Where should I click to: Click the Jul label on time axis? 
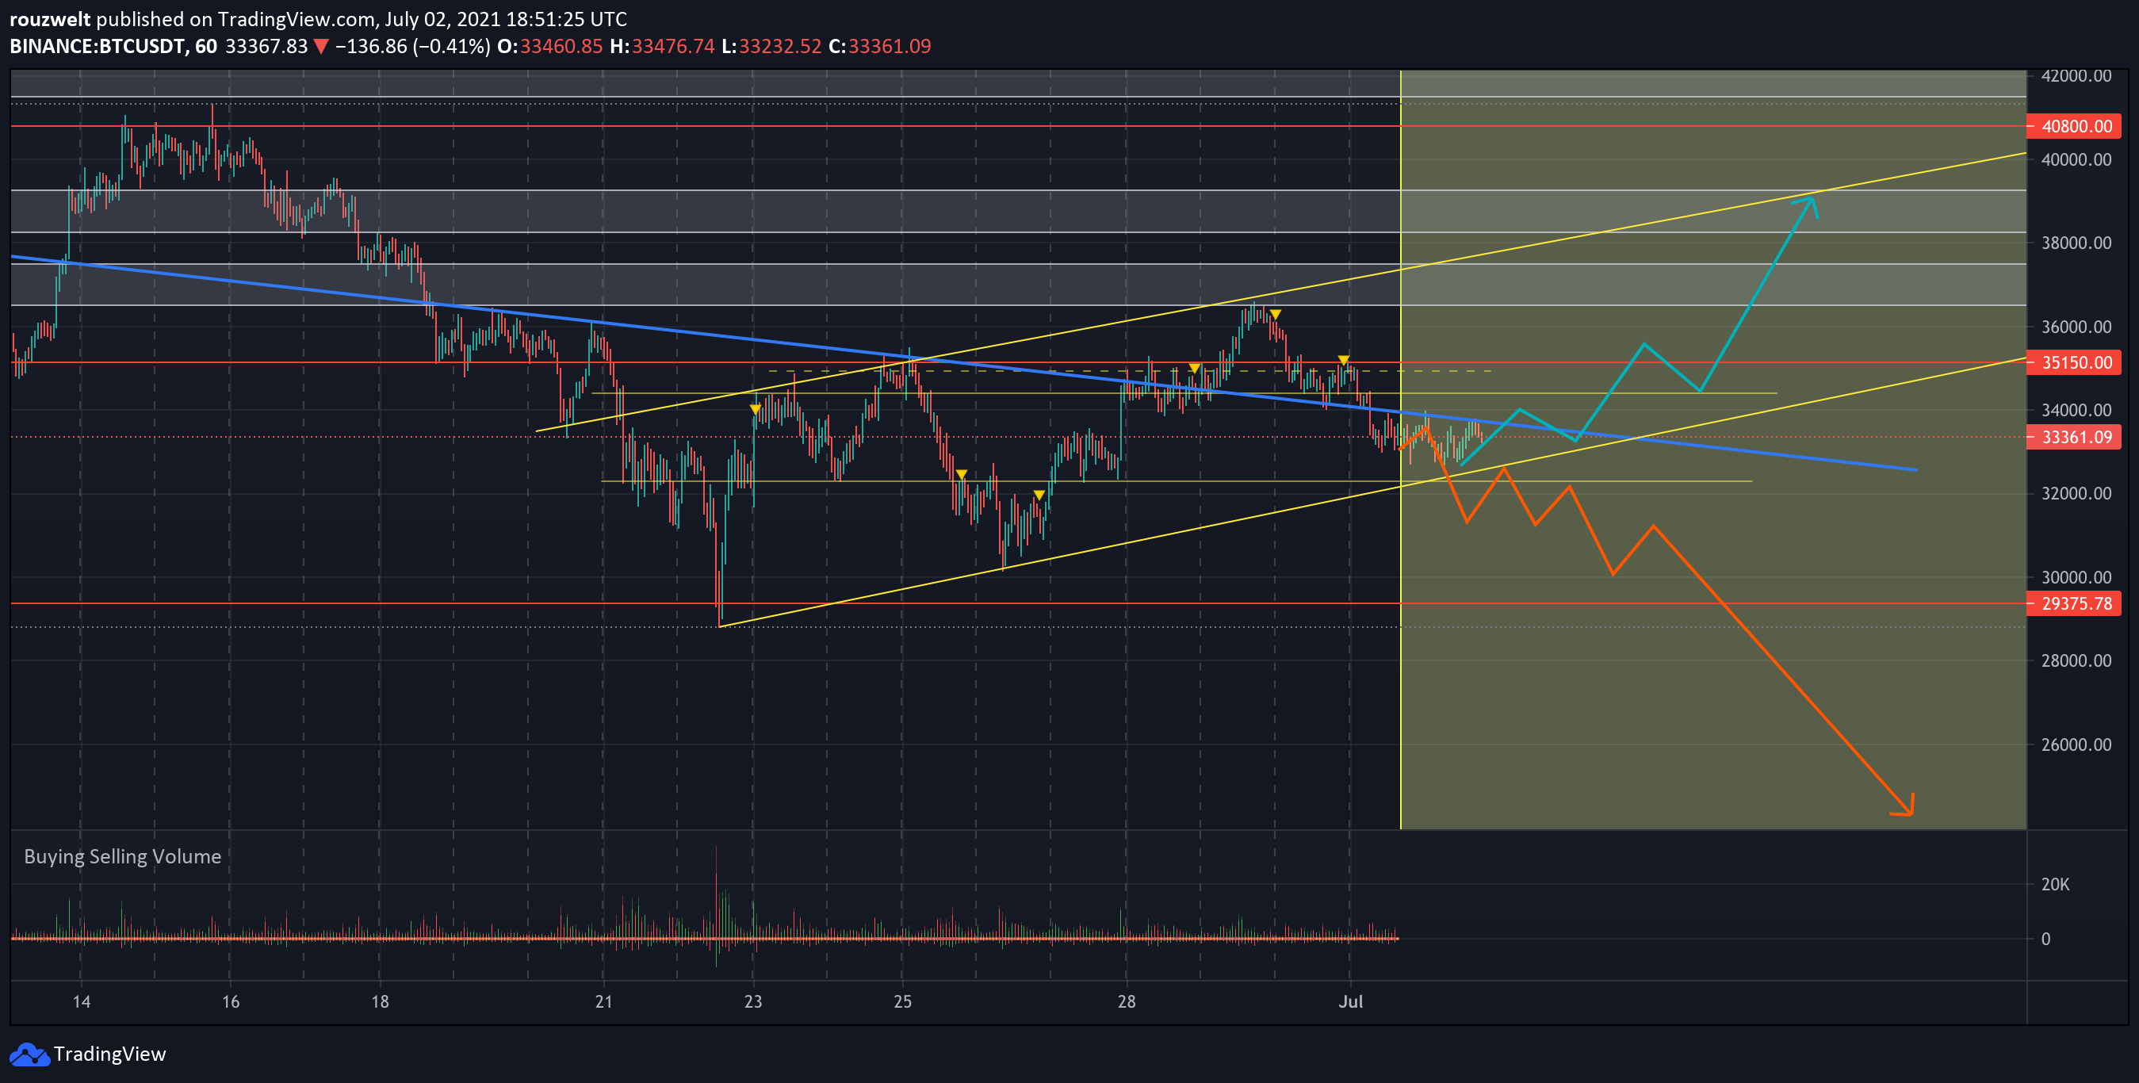1350,1001
